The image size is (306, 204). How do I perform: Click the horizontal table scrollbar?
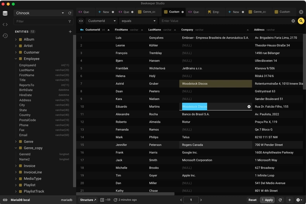pyautogui.click(x=125, y=194)
